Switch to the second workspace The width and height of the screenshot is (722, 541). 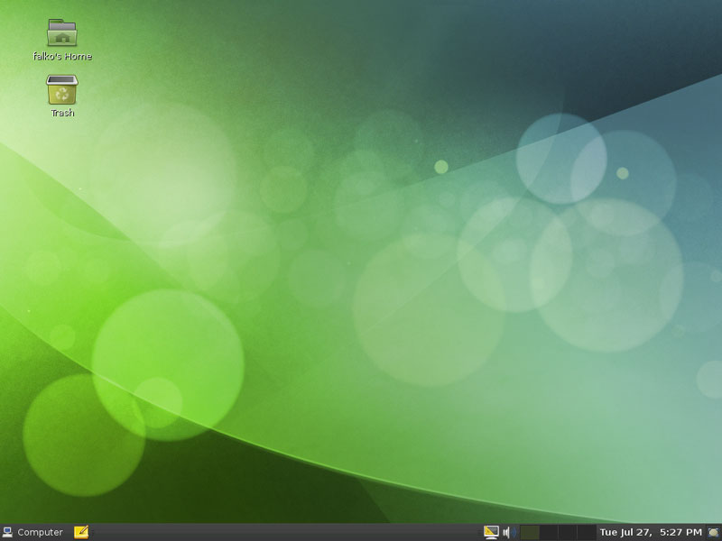pyautogui.click(x=549, y=532)
